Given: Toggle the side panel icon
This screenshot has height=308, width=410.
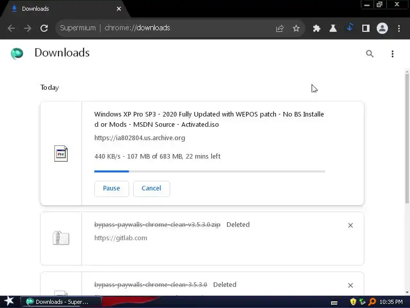Looking at the screenshot, I should coord(366,28).
